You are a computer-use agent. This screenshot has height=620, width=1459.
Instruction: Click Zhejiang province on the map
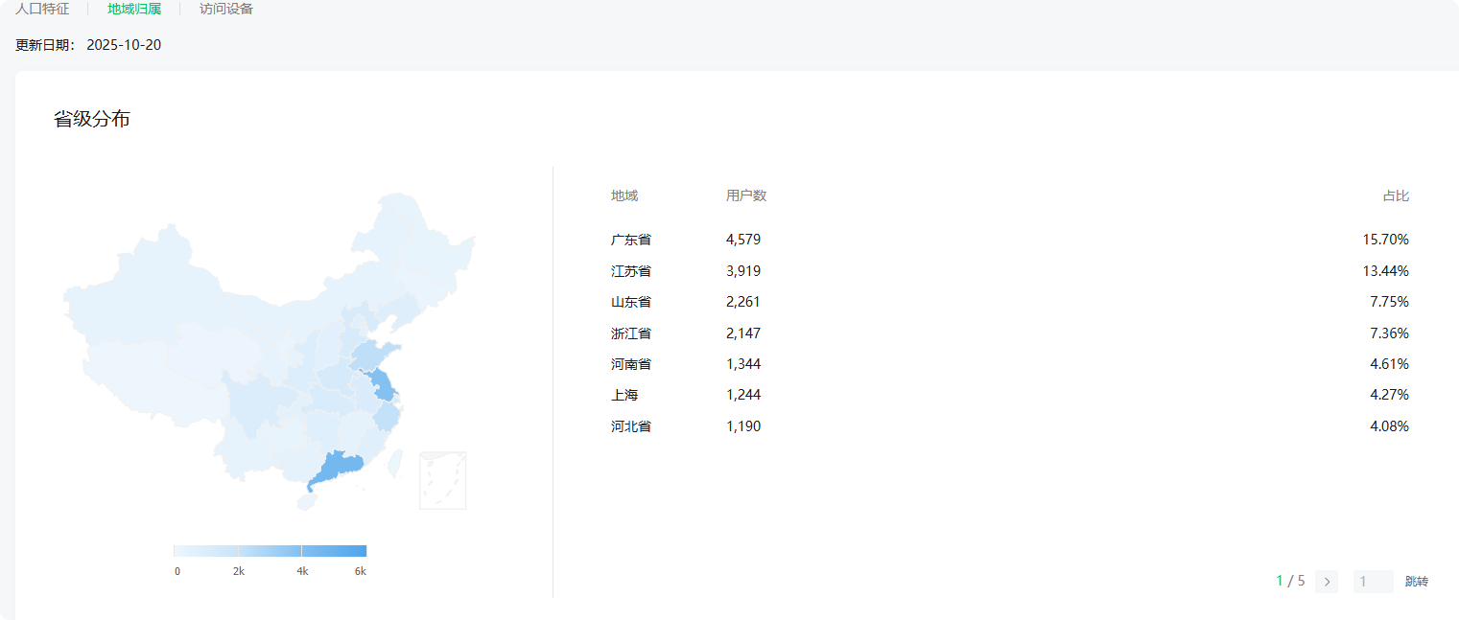click(x=387, y=416)
